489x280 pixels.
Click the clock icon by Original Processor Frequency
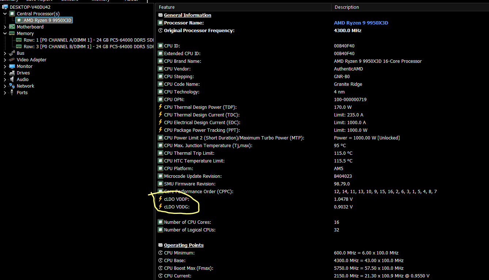click(x=160, y=30)
